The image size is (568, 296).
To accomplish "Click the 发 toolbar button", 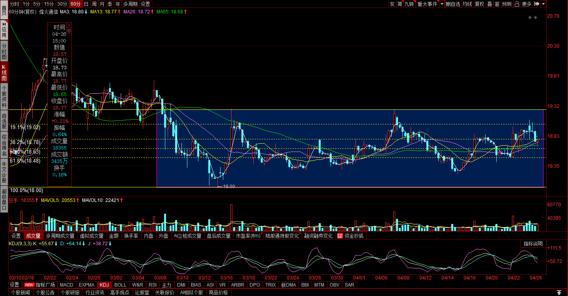I will click(392, 4).
